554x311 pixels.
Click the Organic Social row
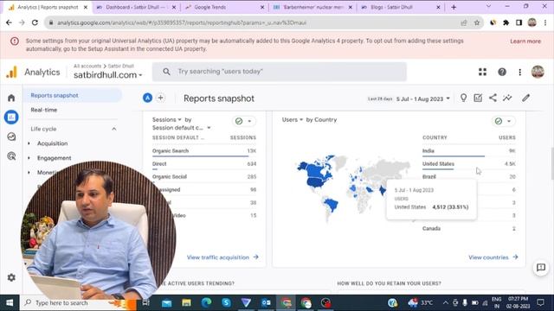point(204,176)
